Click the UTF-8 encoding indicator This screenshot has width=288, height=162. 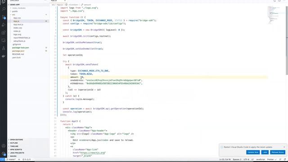[x=246, y=159]
